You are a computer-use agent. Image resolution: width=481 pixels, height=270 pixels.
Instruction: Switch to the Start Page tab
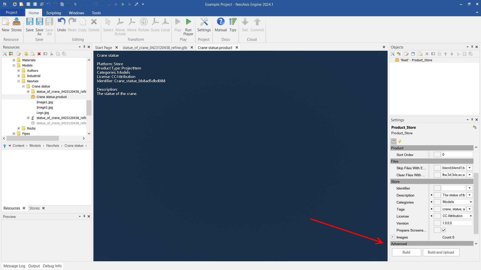(x=103, y=47)
